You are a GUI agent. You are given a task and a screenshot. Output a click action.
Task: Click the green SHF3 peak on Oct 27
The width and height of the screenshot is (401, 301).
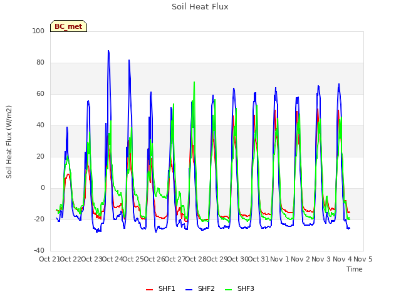(x=194, y=82)
